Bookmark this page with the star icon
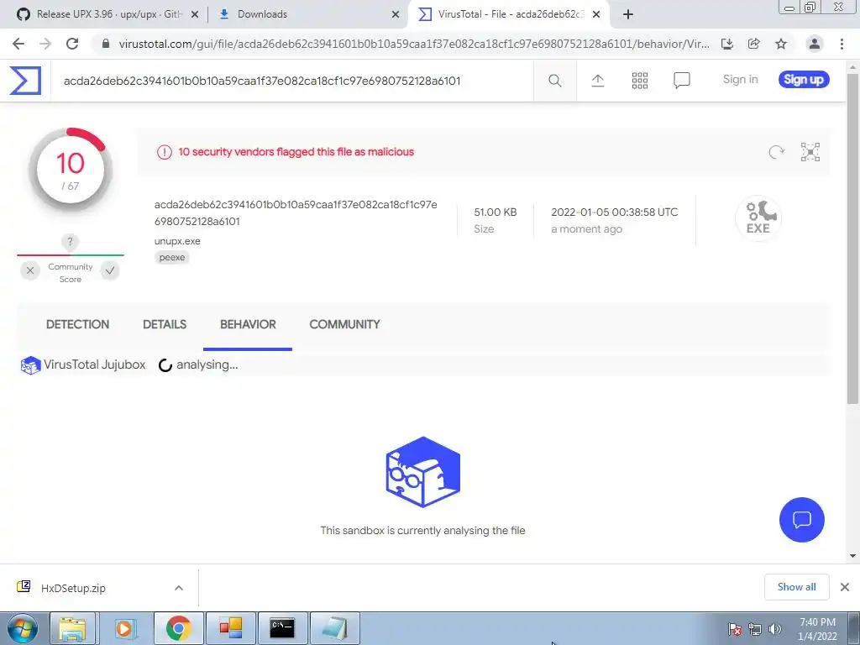The image size is (860, 645). (x=780, y=44)
